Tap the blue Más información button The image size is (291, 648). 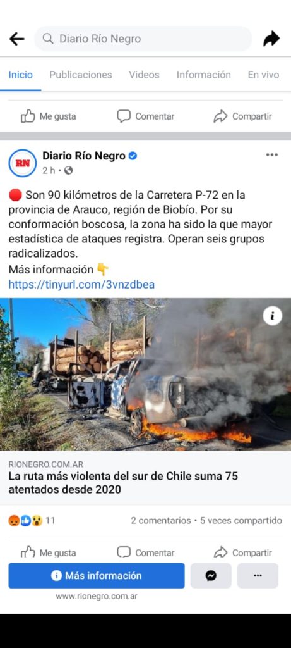(x=97, y=576)
